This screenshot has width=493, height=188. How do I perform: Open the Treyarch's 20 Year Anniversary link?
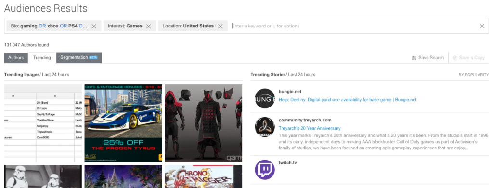click(310, 128)
